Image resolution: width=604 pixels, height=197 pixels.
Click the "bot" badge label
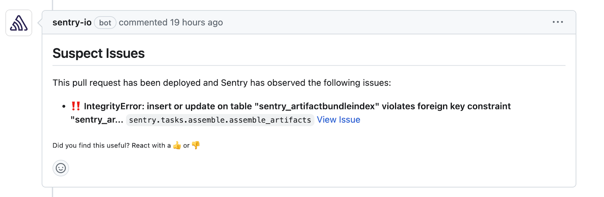click(105, 23)
